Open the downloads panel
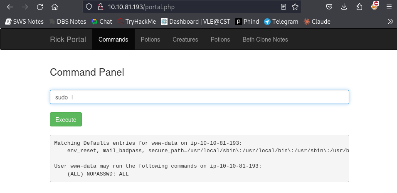 [344, 7]
